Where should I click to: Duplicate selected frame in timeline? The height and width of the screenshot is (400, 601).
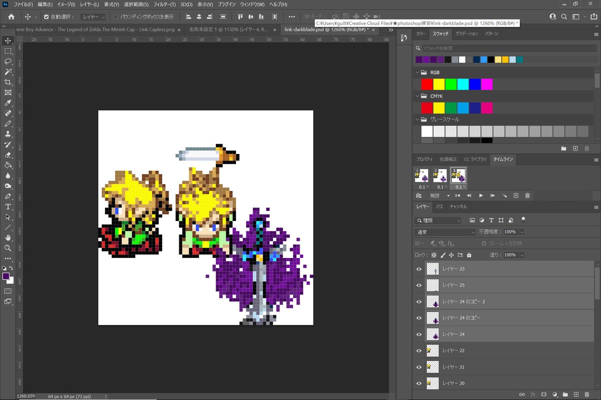pos(516,195)
